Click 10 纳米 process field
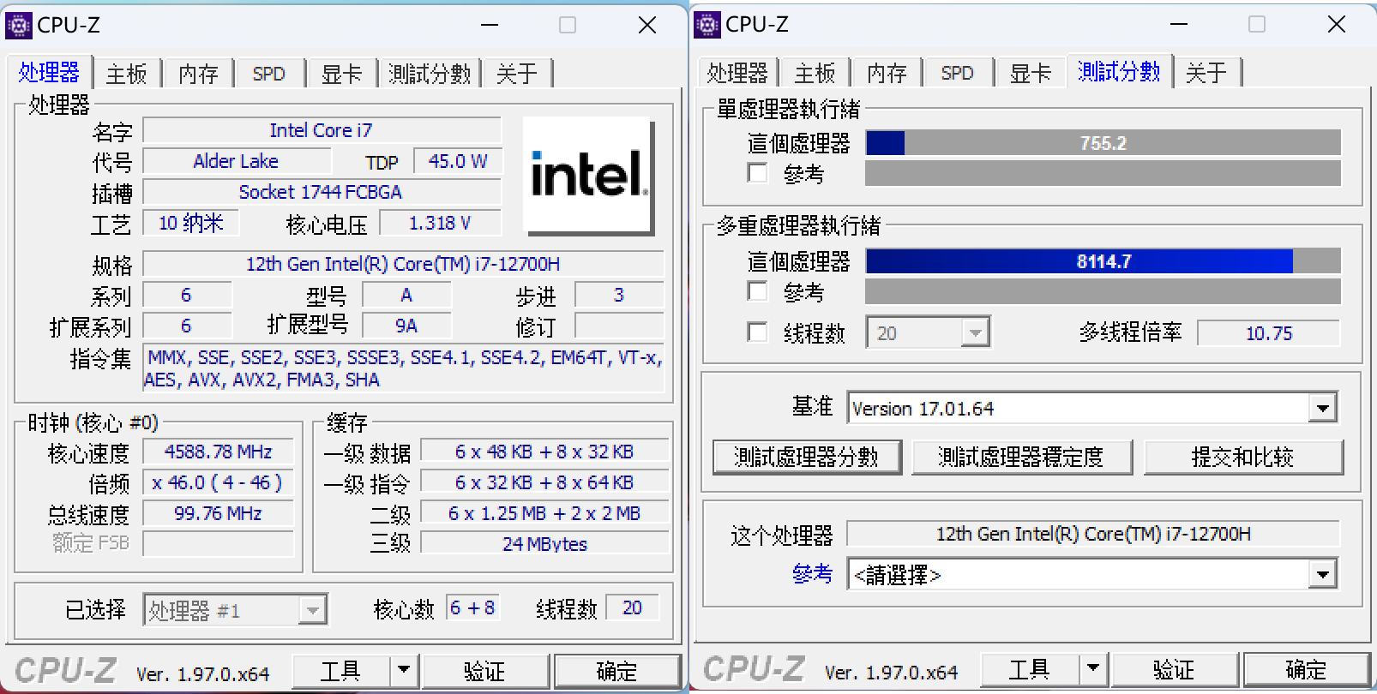 click(190, 223)
